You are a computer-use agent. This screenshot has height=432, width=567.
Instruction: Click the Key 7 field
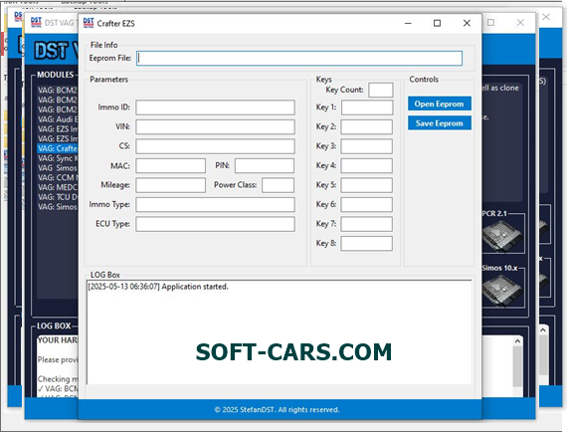click(367, 224)
